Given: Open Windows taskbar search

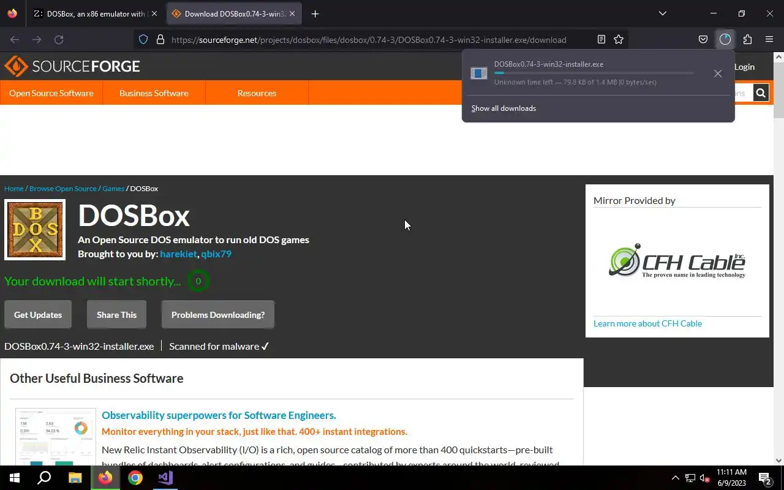Looking at the screenshot, I should coord(44,478).
